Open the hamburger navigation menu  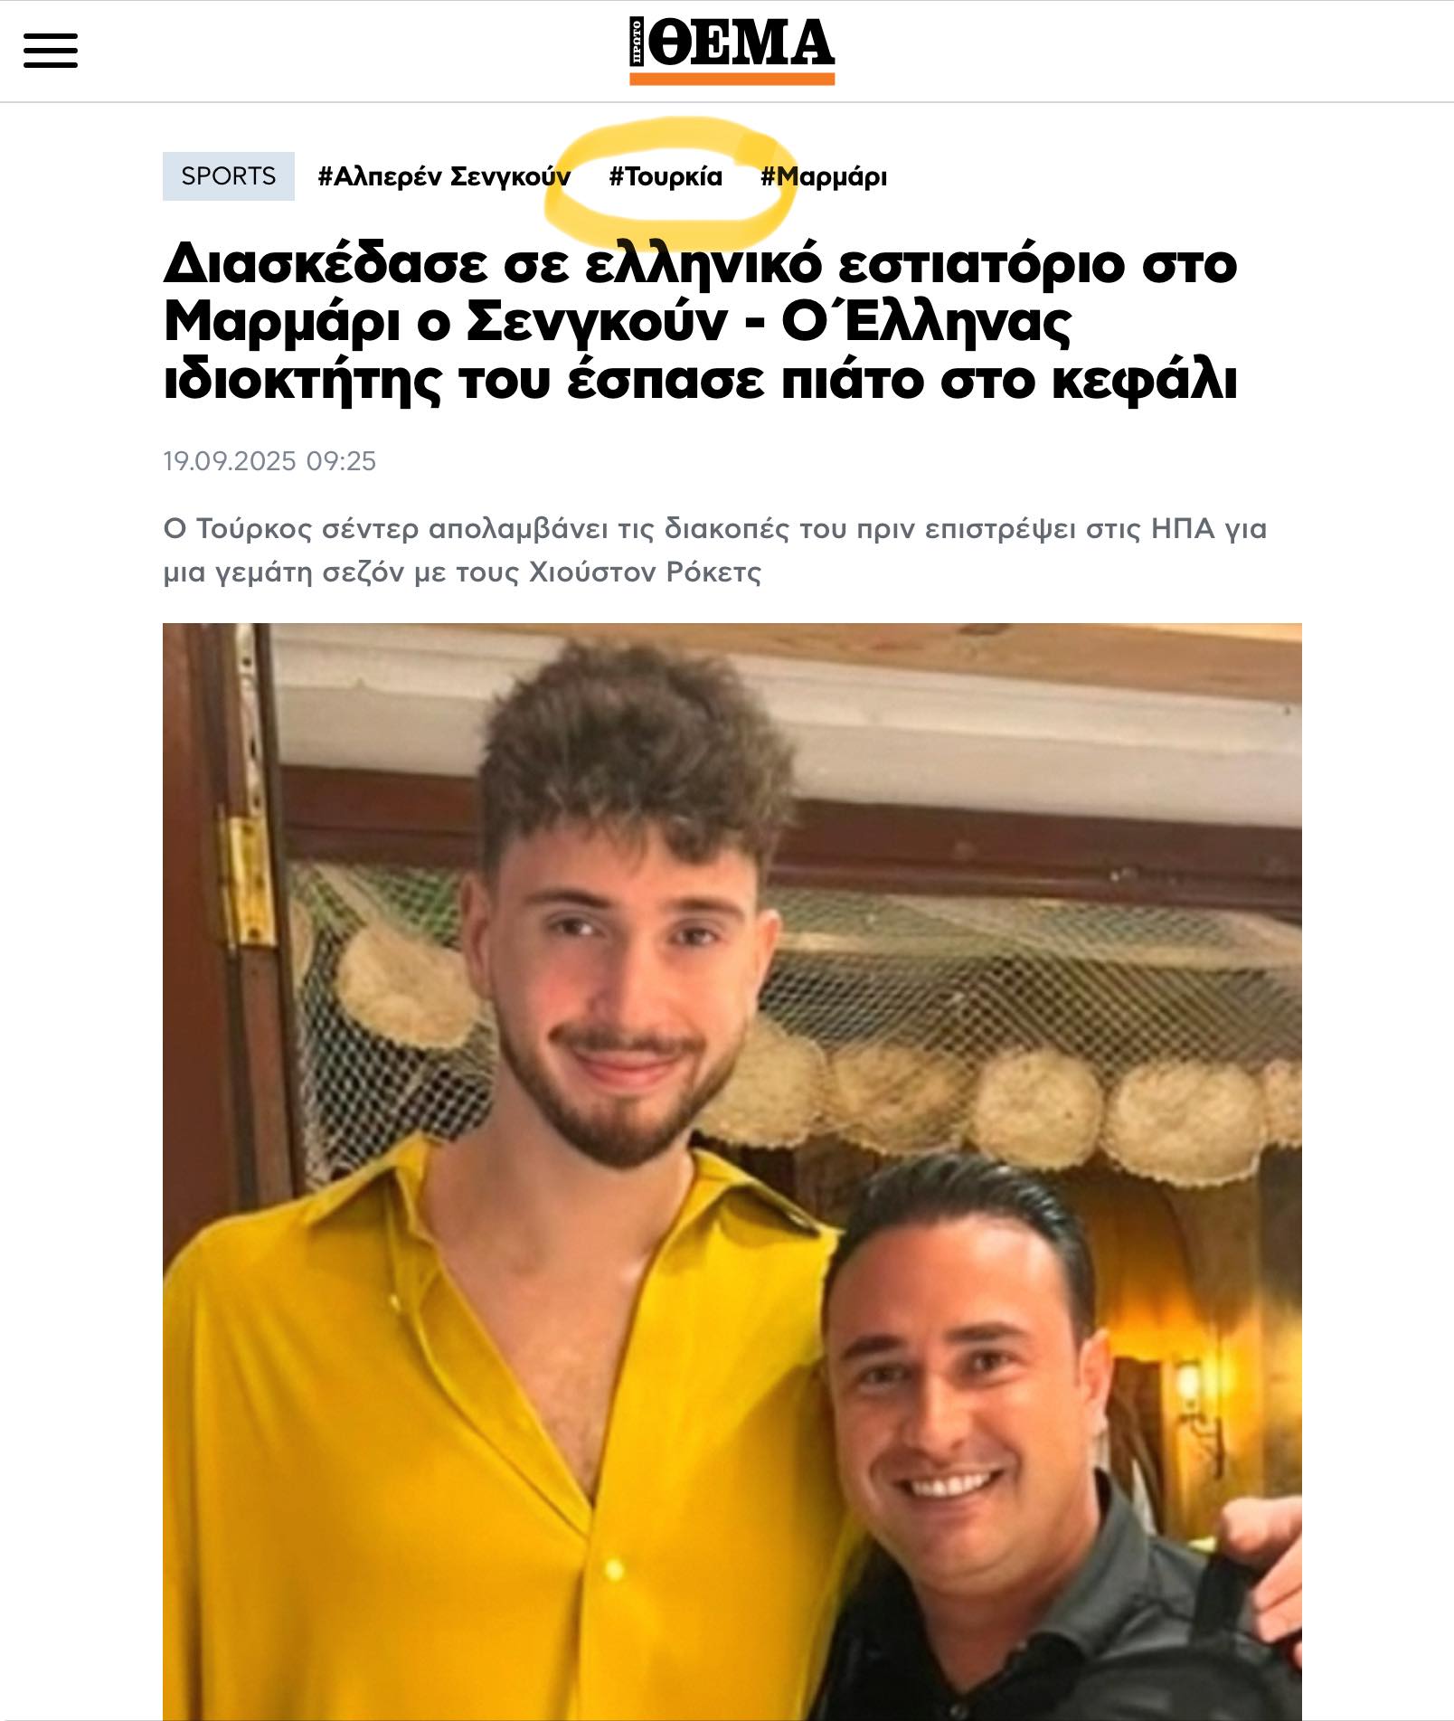(x=51, y=51)
